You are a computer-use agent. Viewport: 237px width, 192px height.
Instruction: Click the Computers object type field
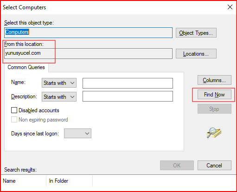point(88,32)
